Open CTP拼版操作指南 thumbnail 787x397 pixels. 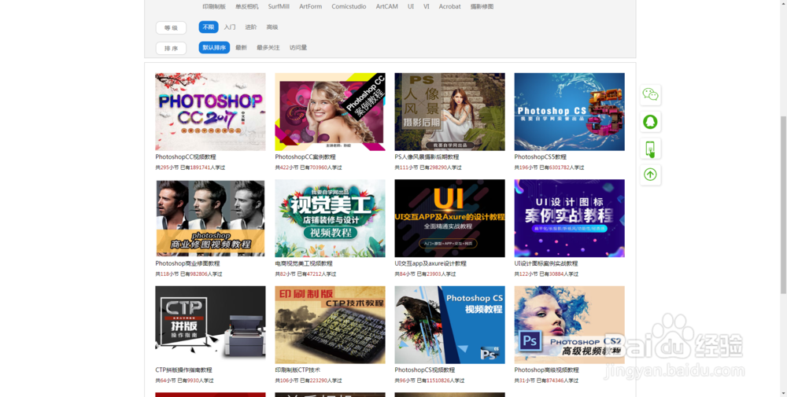click(x=210, y=325)
